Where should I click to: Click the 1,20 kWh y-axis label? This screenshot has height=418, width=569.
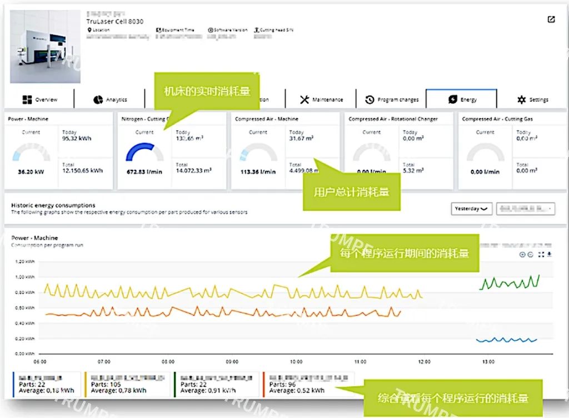click(x=25, y=262)
